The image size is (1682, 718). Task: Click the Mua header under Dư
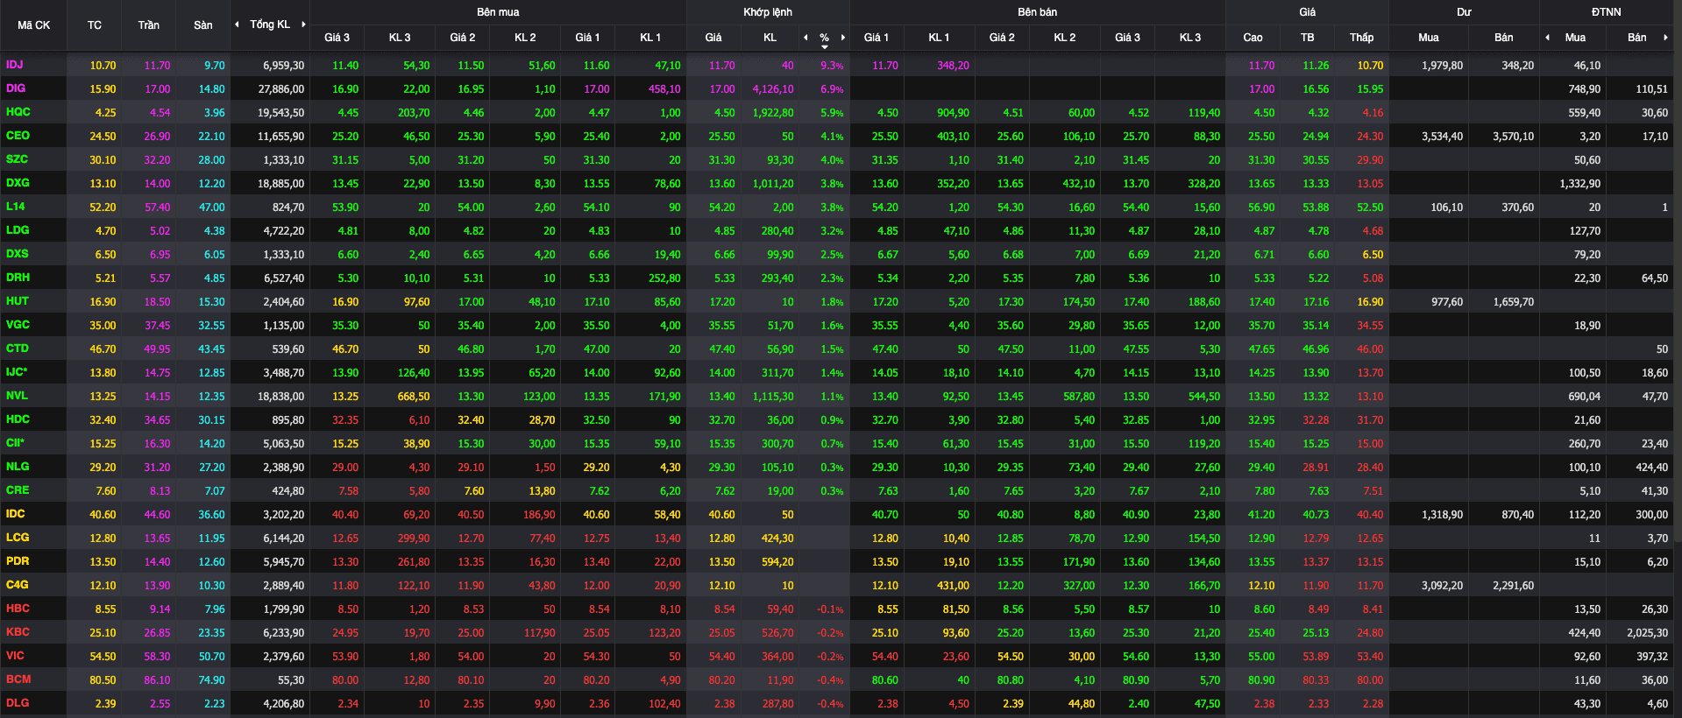point(1429,38)
